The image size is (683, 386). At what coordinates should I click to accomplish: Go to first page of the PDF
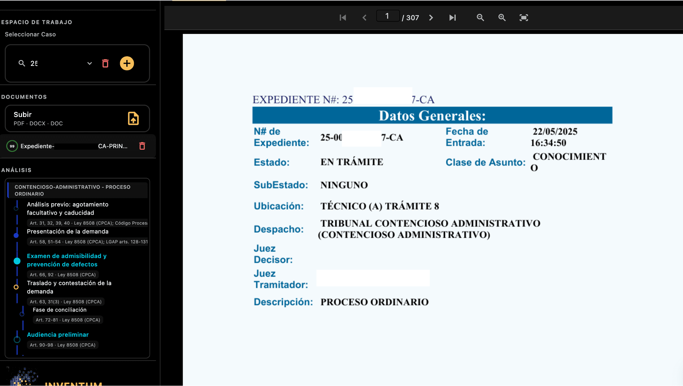(x=343, y=18)
